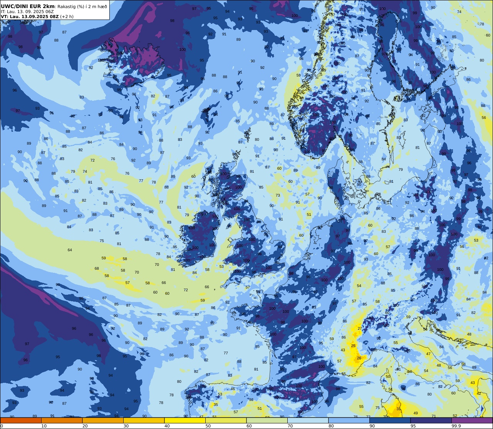Image resolution: width=493 pixels, height=429 pixels.
Task: Click the golden 30–40 legend swatch
Action: 144,420
